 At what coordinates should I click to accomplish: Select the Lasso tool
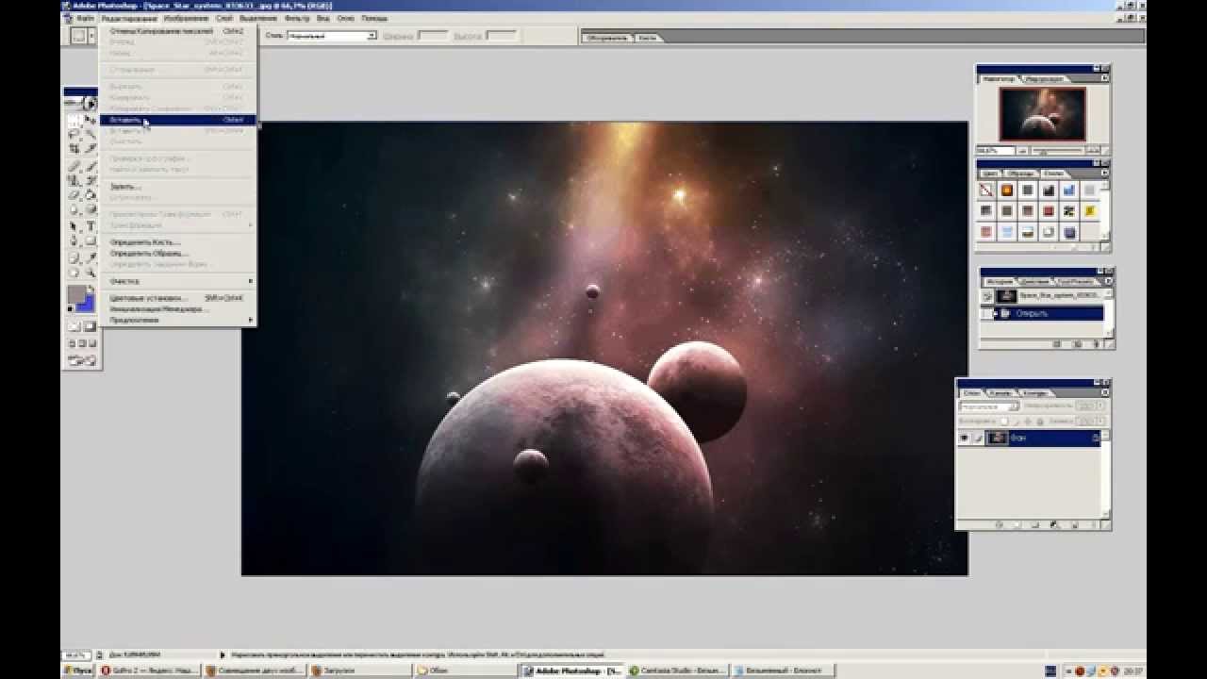coord(74,134)
